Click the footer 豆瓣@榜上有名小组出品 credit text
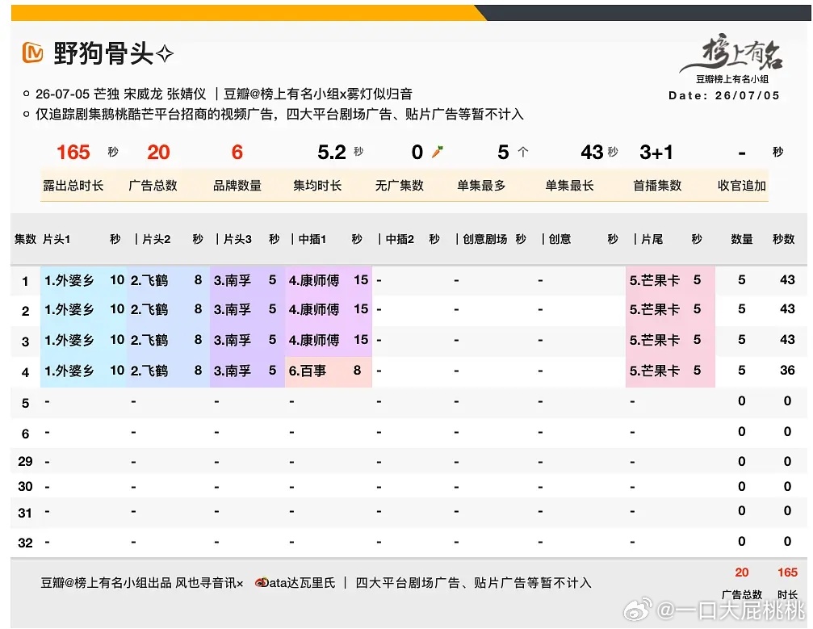 106,583
